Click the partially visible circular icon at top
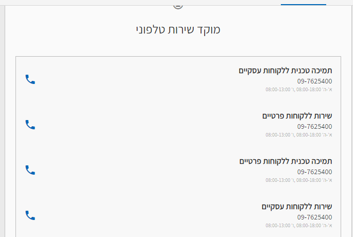This screenshot has height=237, width=353. click(178, 7)
